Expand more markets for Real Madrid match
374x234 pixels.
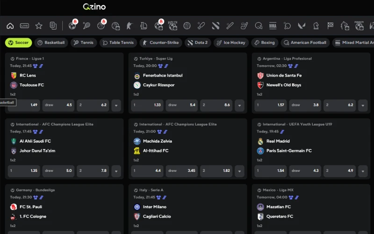(363, 171)
